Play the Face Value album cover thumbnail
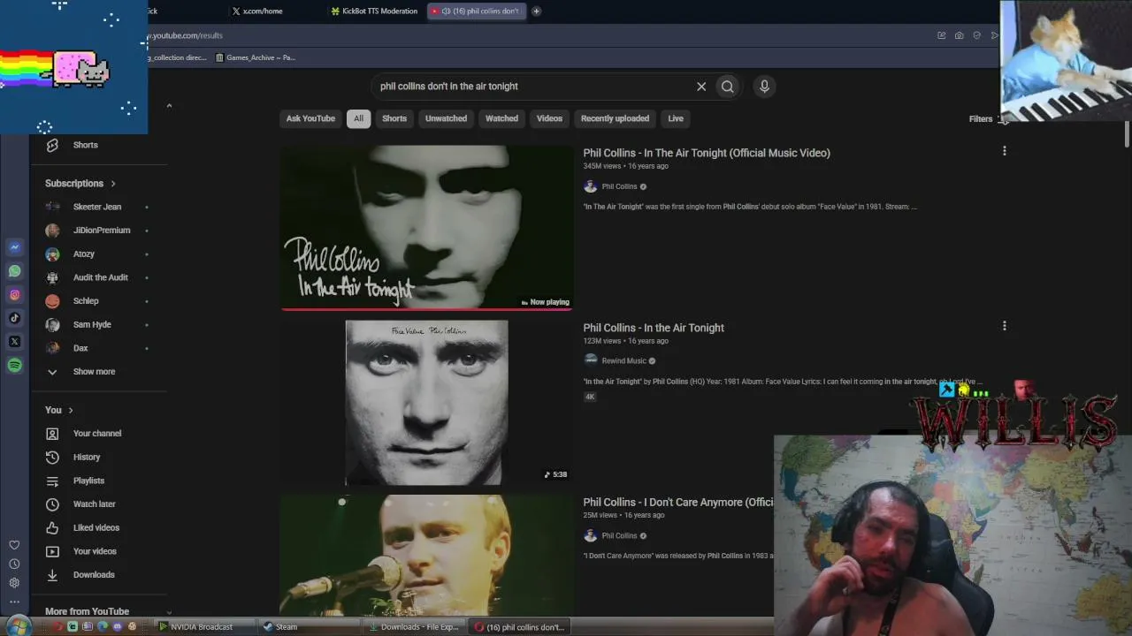The image size is (1132, 636). click(x=427, y=403)
